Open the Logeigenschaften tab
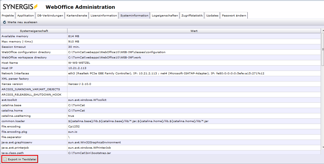Image resolution: width=324 pixels, height=164 pixels. [165, 16]
